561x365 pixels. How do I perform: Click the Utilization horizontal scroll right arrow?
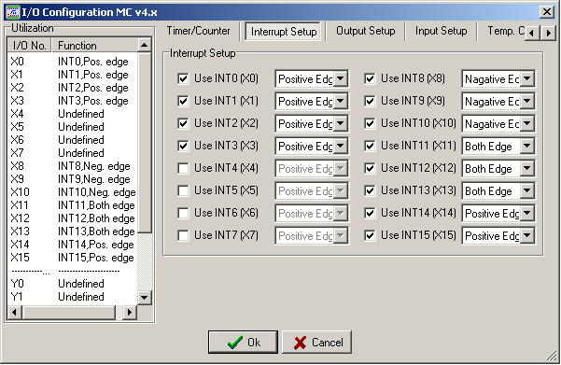tap(130, 313)
